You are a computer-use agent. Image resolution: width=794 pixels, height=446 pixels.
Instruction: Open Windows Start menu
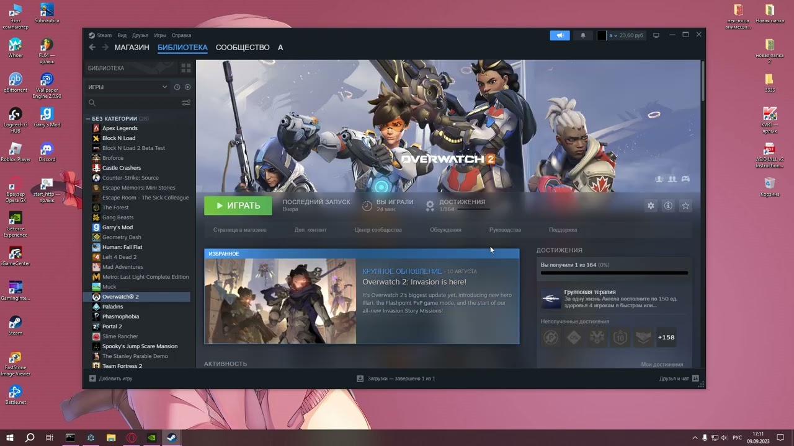(10, 437)
